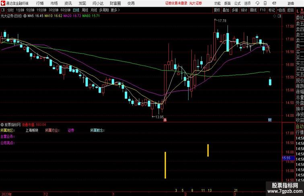Open the 资讯 menu
The width and height of the screenshot is (304, 196).
pos(68,3)
